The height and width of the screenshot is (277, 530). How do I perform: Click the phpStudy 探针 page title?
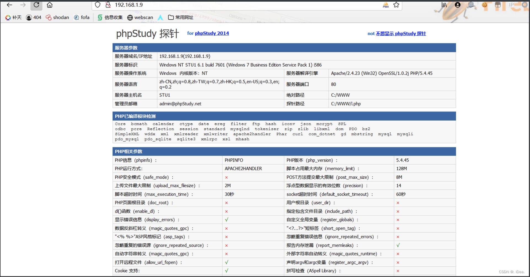click(148, 34)
